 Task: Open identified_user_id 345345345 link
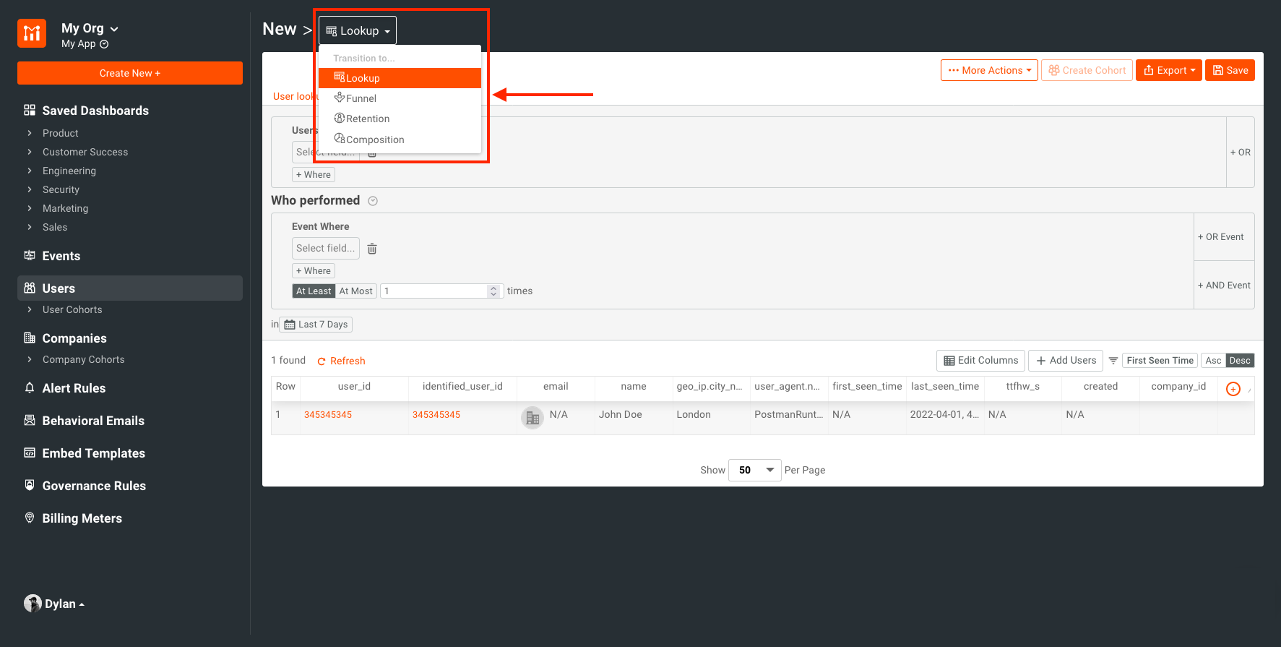click(x=436, y=415)
